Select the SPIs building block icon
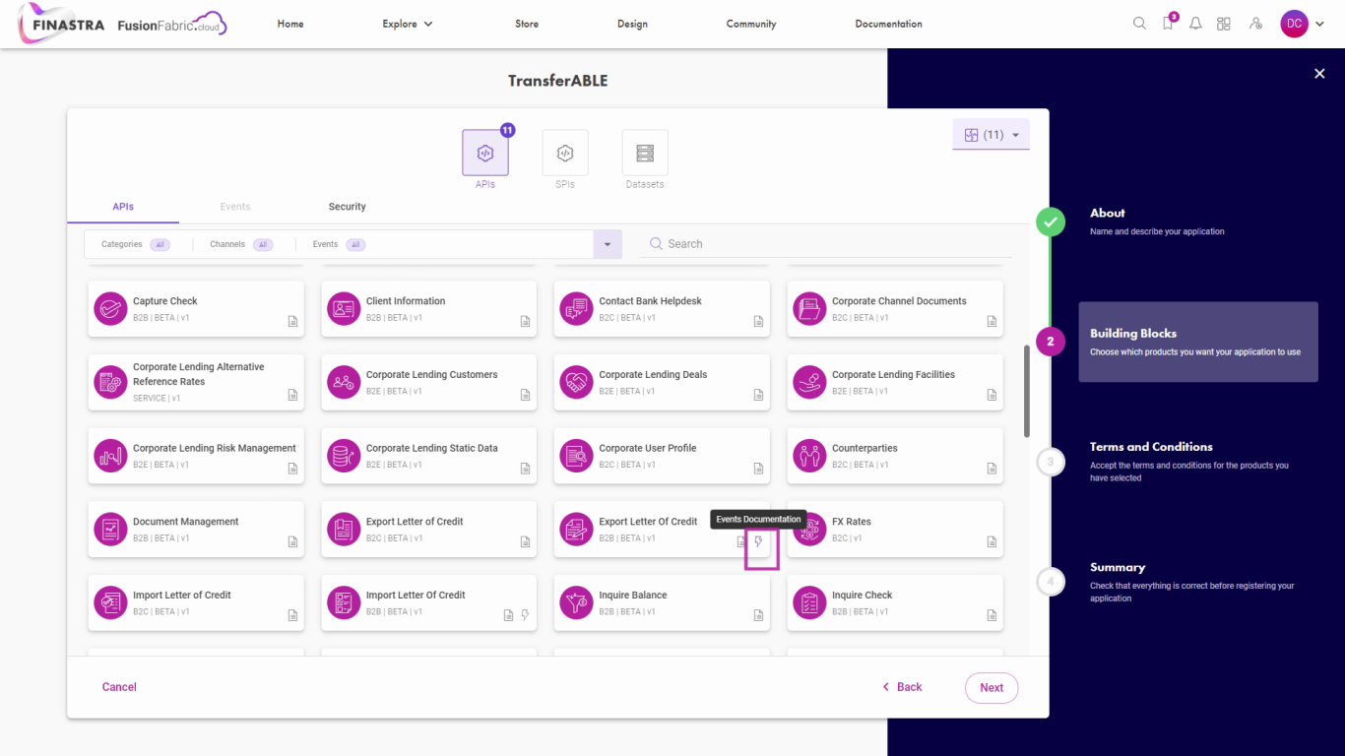The image size is (1345, 756). click(x=565, y=154)
